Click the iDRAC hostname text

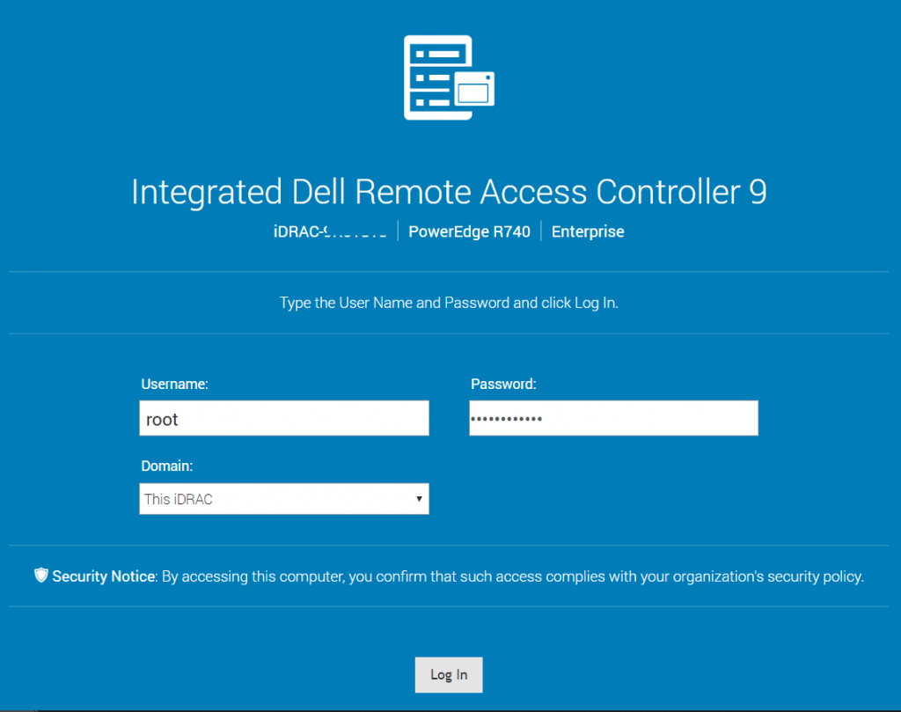[x=330, y=232]
